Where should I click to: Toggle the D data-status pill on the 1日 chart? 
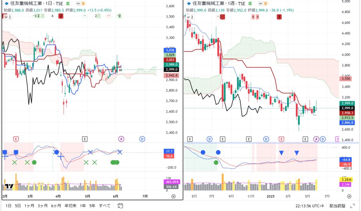pyautogui.click(x=81, y=4)
